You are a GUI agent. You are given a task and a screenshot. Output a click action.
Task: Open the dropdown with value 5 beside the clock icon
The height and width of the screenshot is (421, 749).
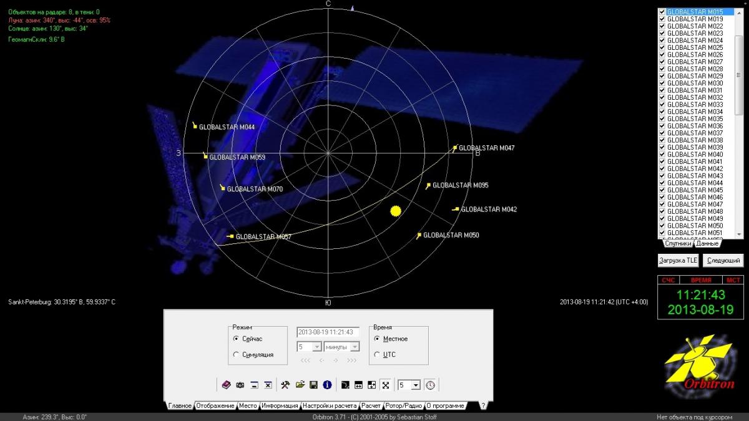tap(416, 385)
